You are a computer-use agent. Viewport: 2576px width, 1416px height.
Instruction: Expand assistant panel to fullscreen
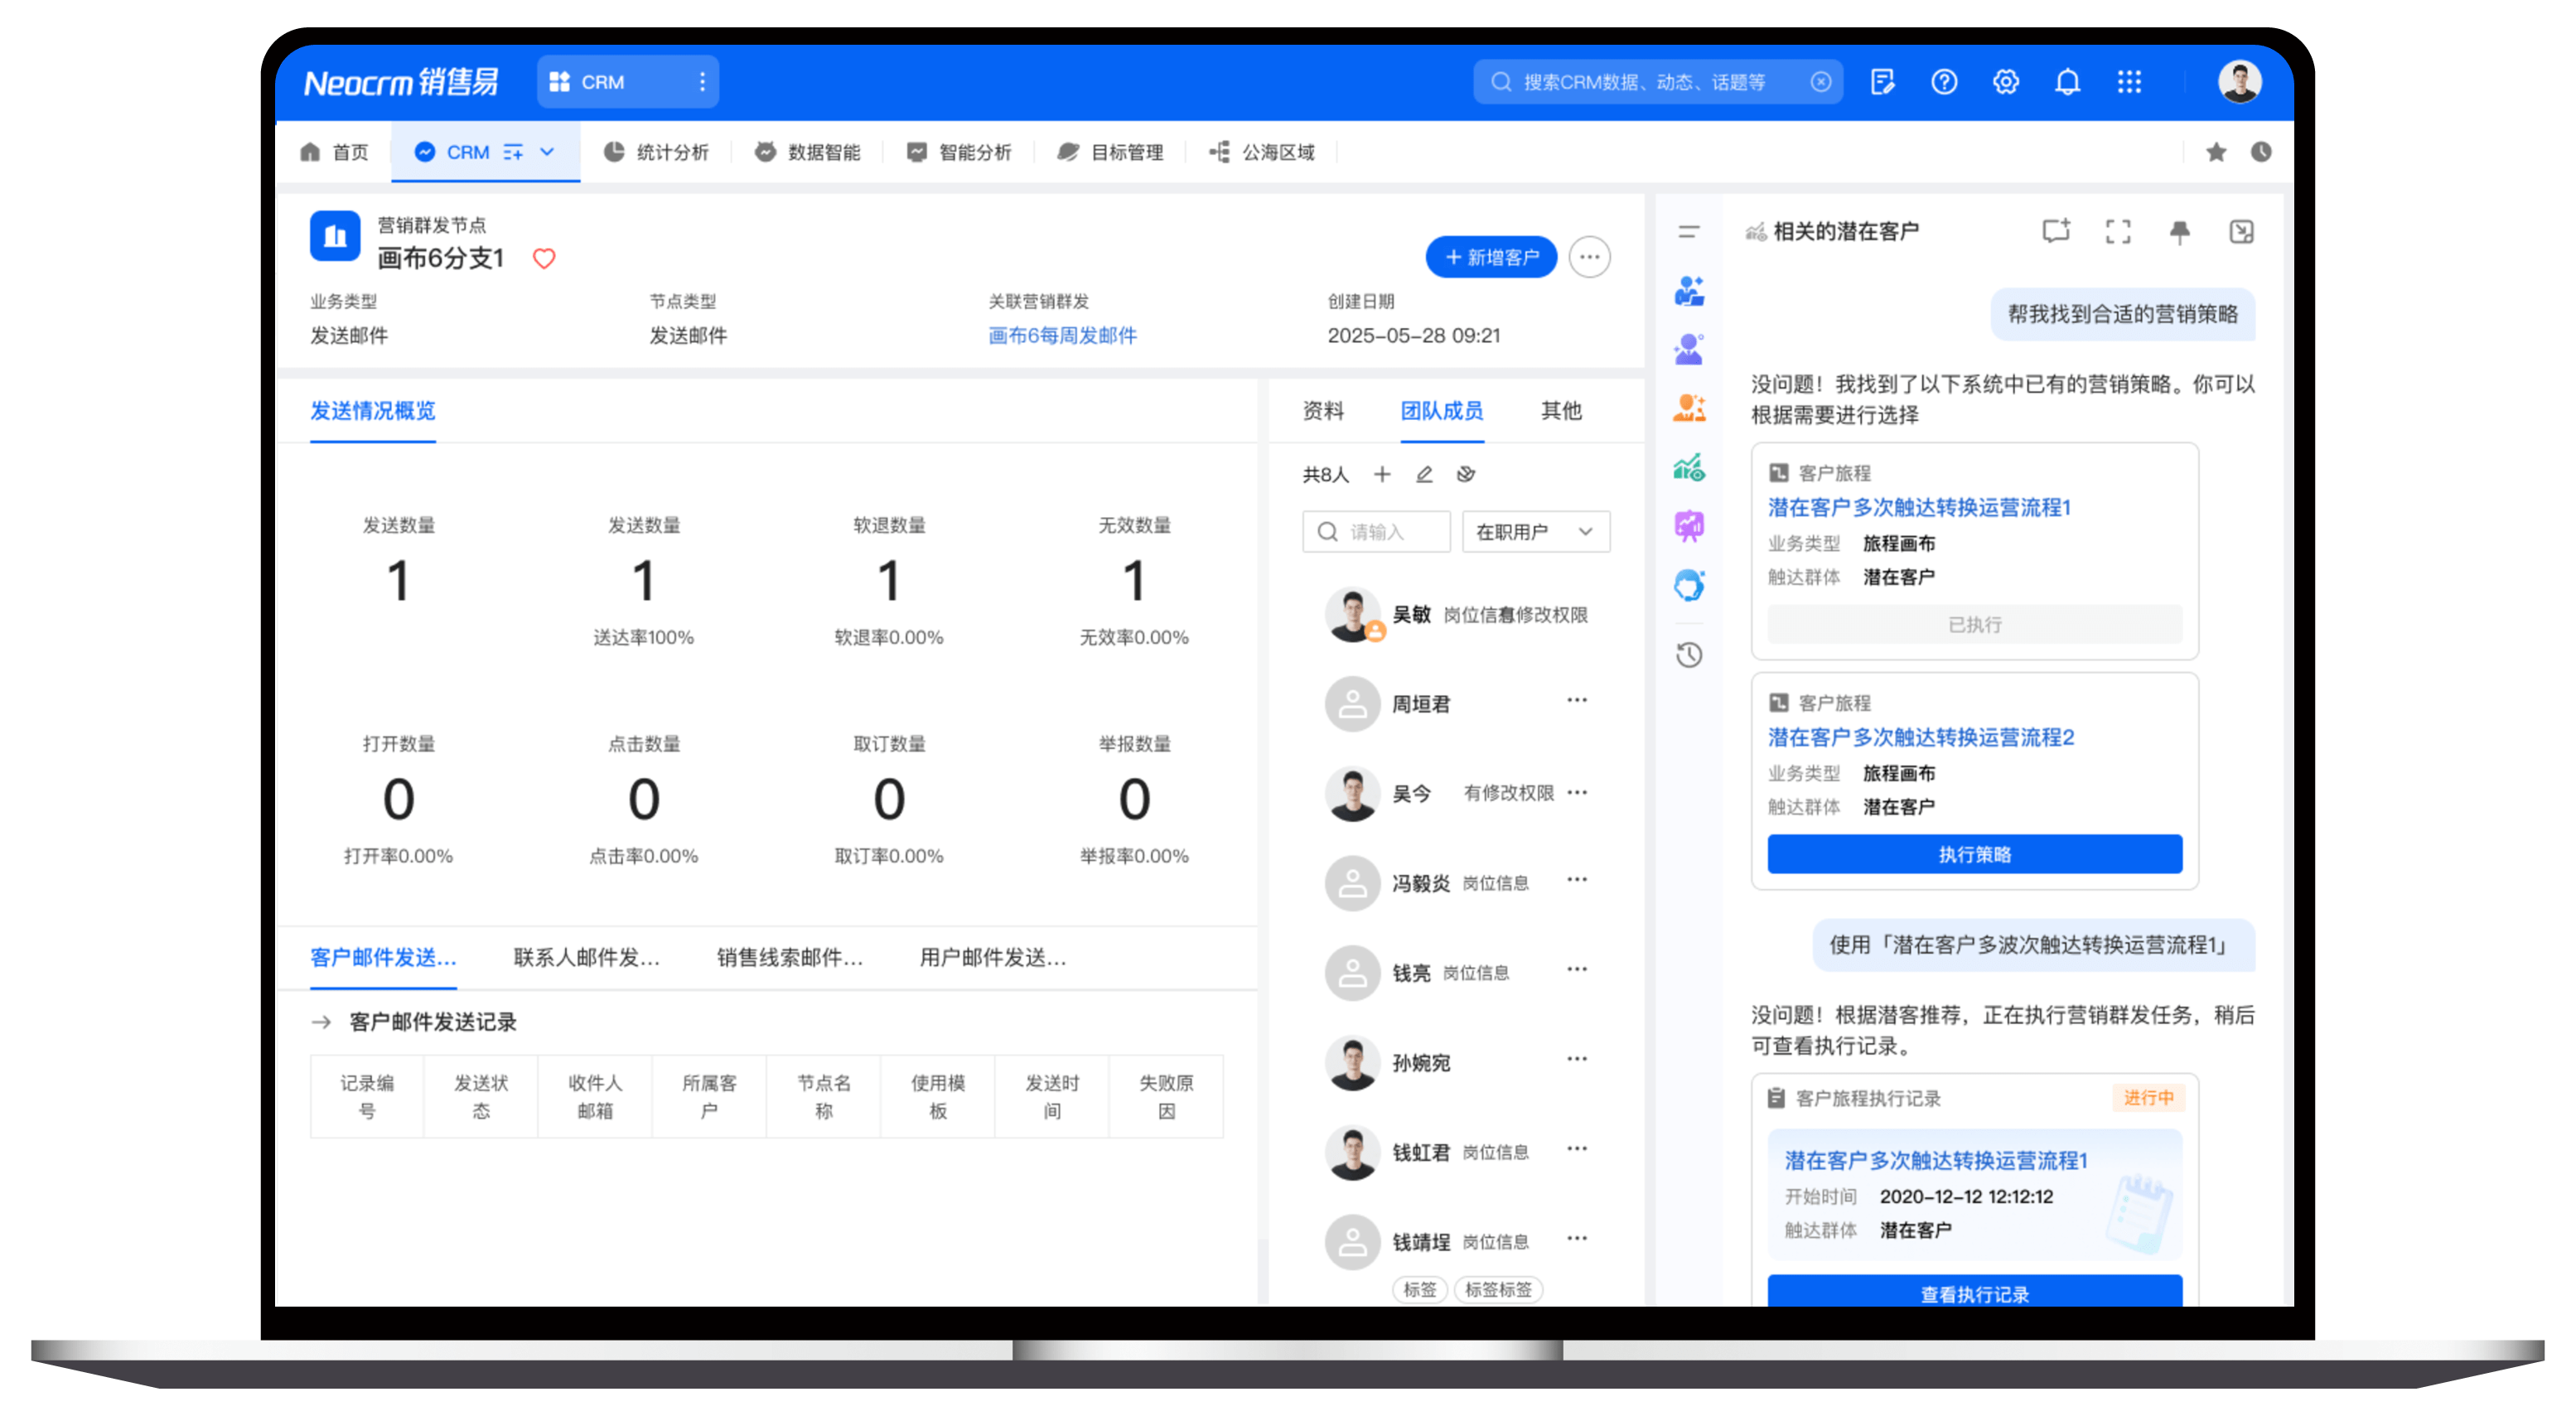[2118, 232]
